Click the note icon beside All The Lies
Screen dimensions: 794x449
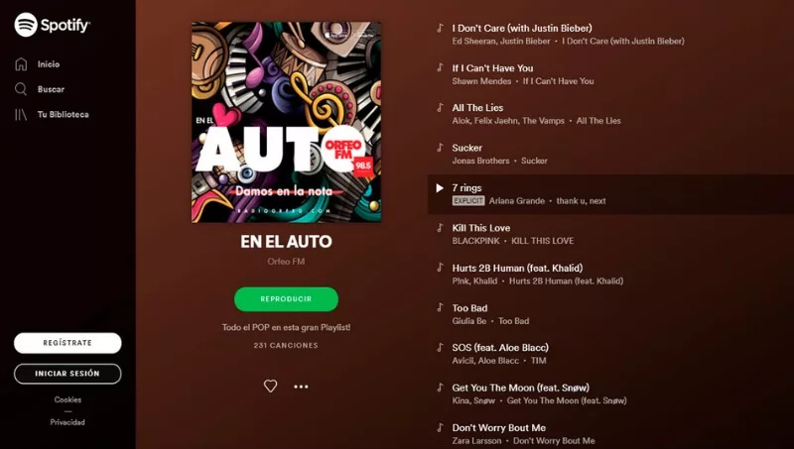pos(440,108)
